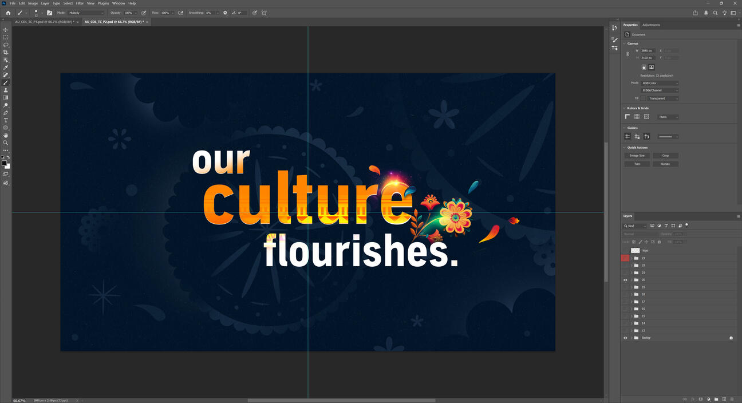This screenshot has width=742, height=403.
Task: Show the group 19 layer
Action: tap(625, 287)
